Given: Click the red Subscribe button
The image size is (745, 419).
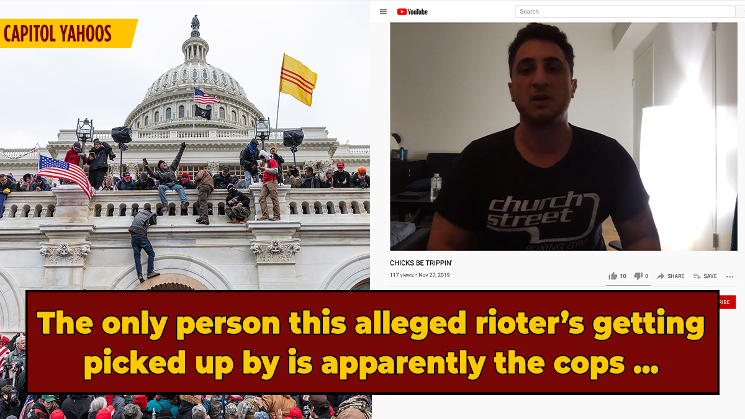Looking at the screenshot, I should point(726,302).
